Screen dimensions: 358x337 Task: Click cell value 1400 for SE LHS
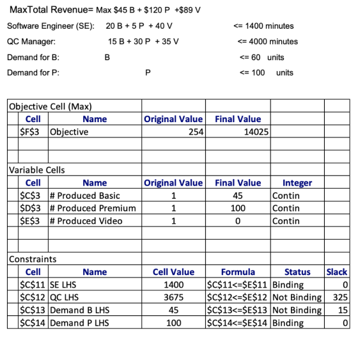[173, 285]
